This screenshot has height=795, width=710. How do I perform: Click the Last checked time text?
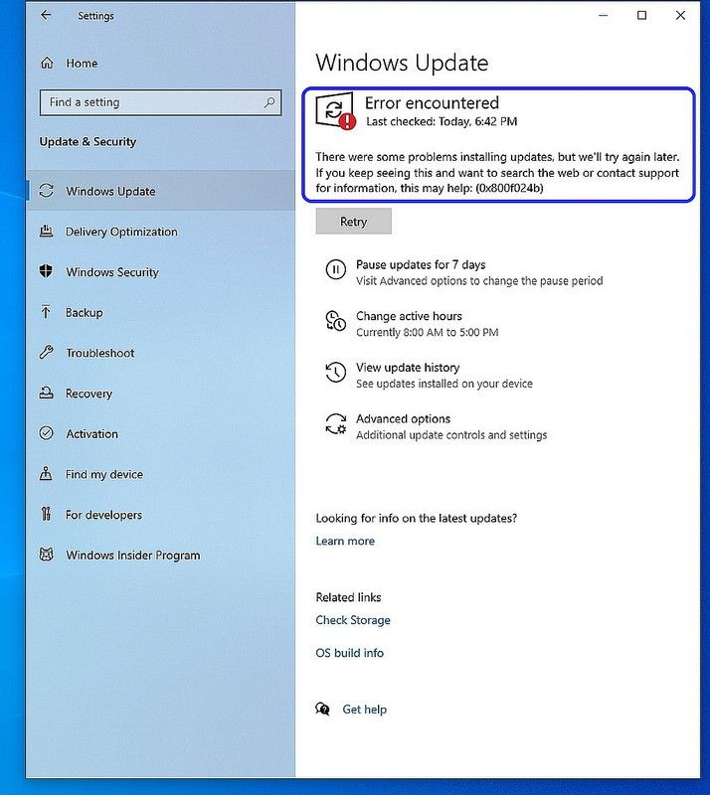[442, 121]
